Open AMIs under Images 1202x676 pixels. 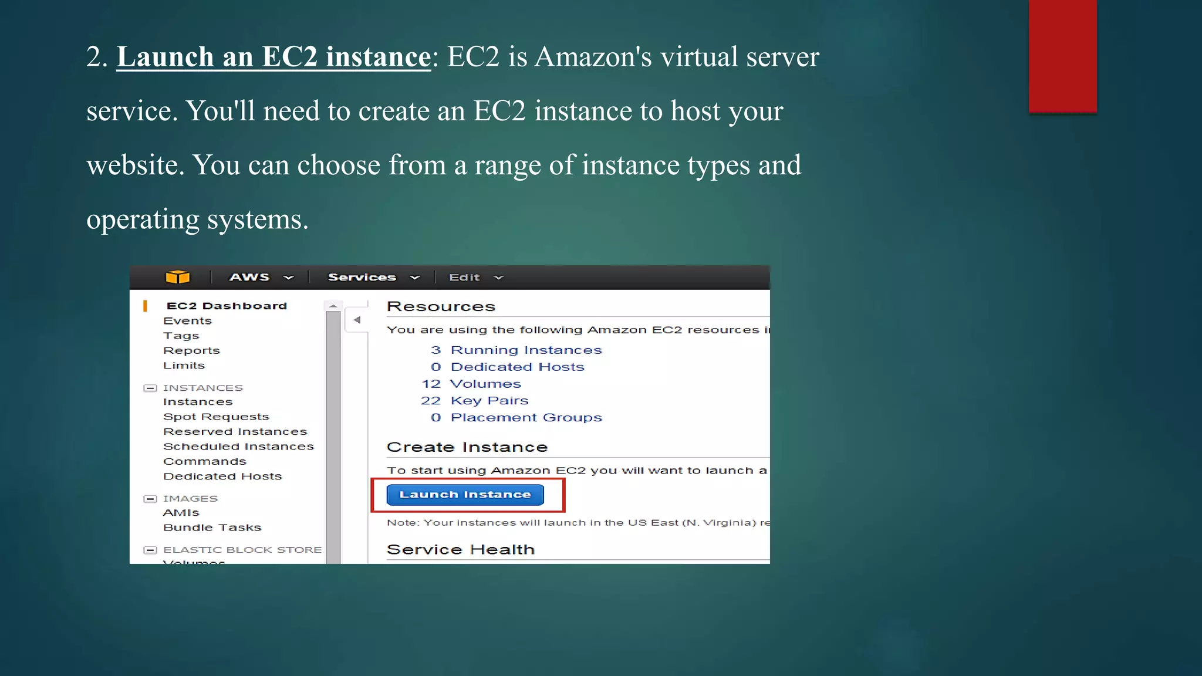(x=181, y=513)
